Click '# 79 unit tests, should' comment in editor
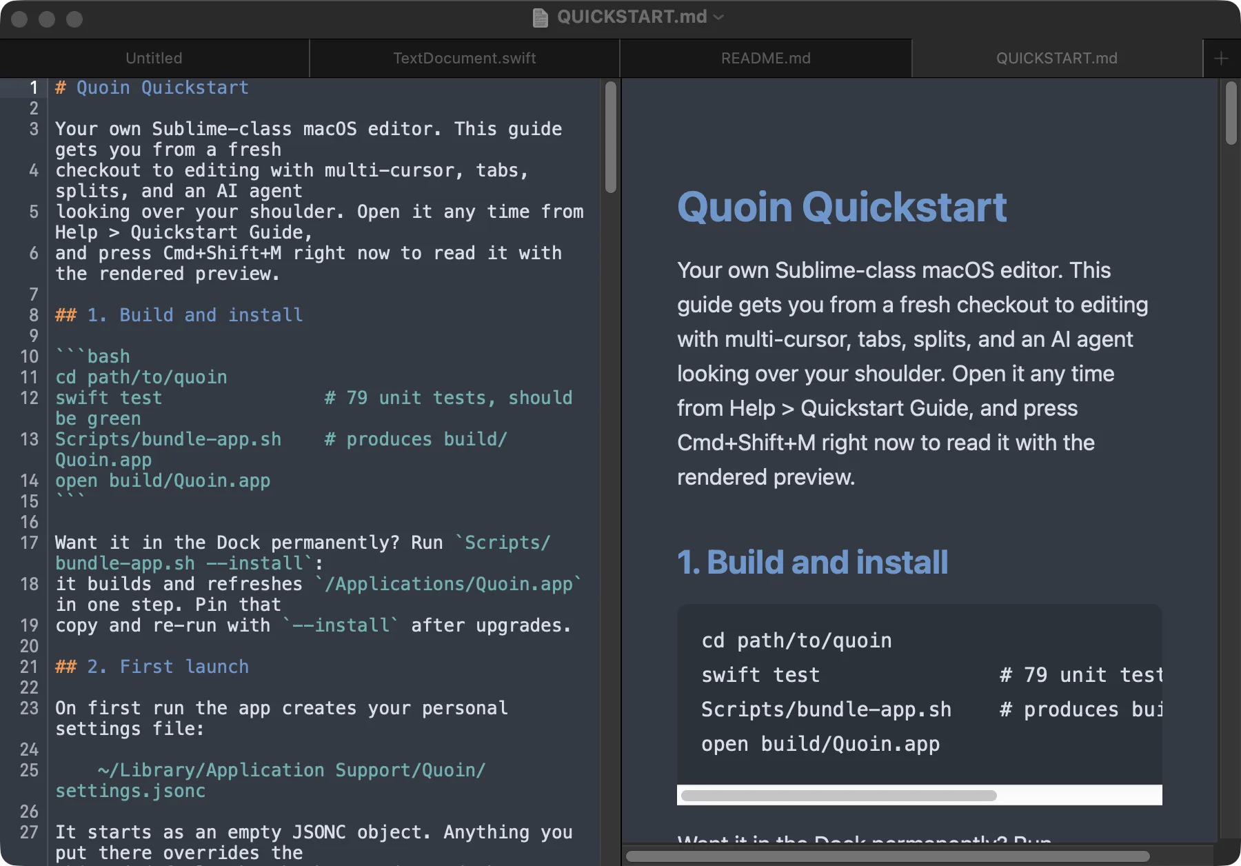Screen dimensions: 1241x866 [448, 398]
